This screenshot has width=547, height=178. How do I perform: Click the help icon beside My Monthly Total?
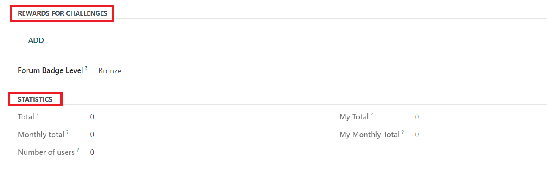402,132
